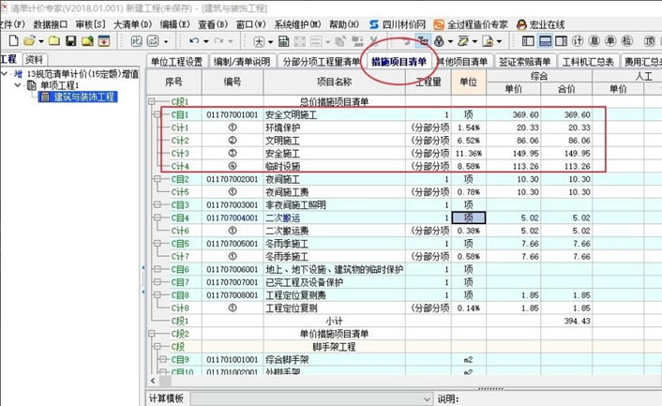The image size is (662, 406).
Task: Open dropdown arrow beside the padlock icon
Action: click(x=450, y=41)
